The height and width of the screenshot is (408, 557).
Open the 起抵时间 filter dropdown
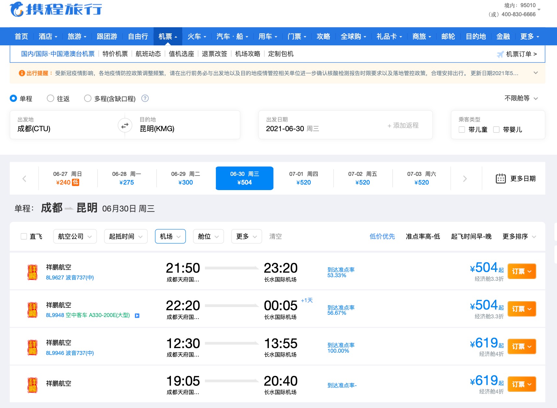pos(126,236)
